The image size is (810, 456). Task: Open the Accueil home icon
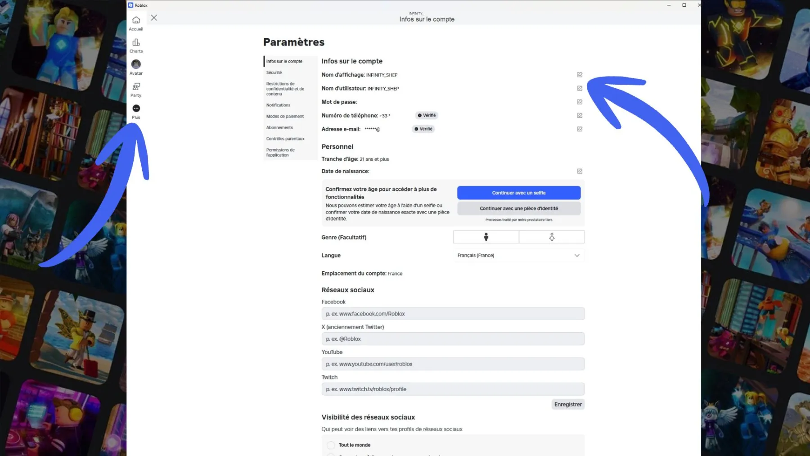click(x=136, y=20)
